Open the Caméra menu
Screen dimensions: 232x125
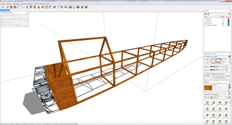[x=23, y=4]
